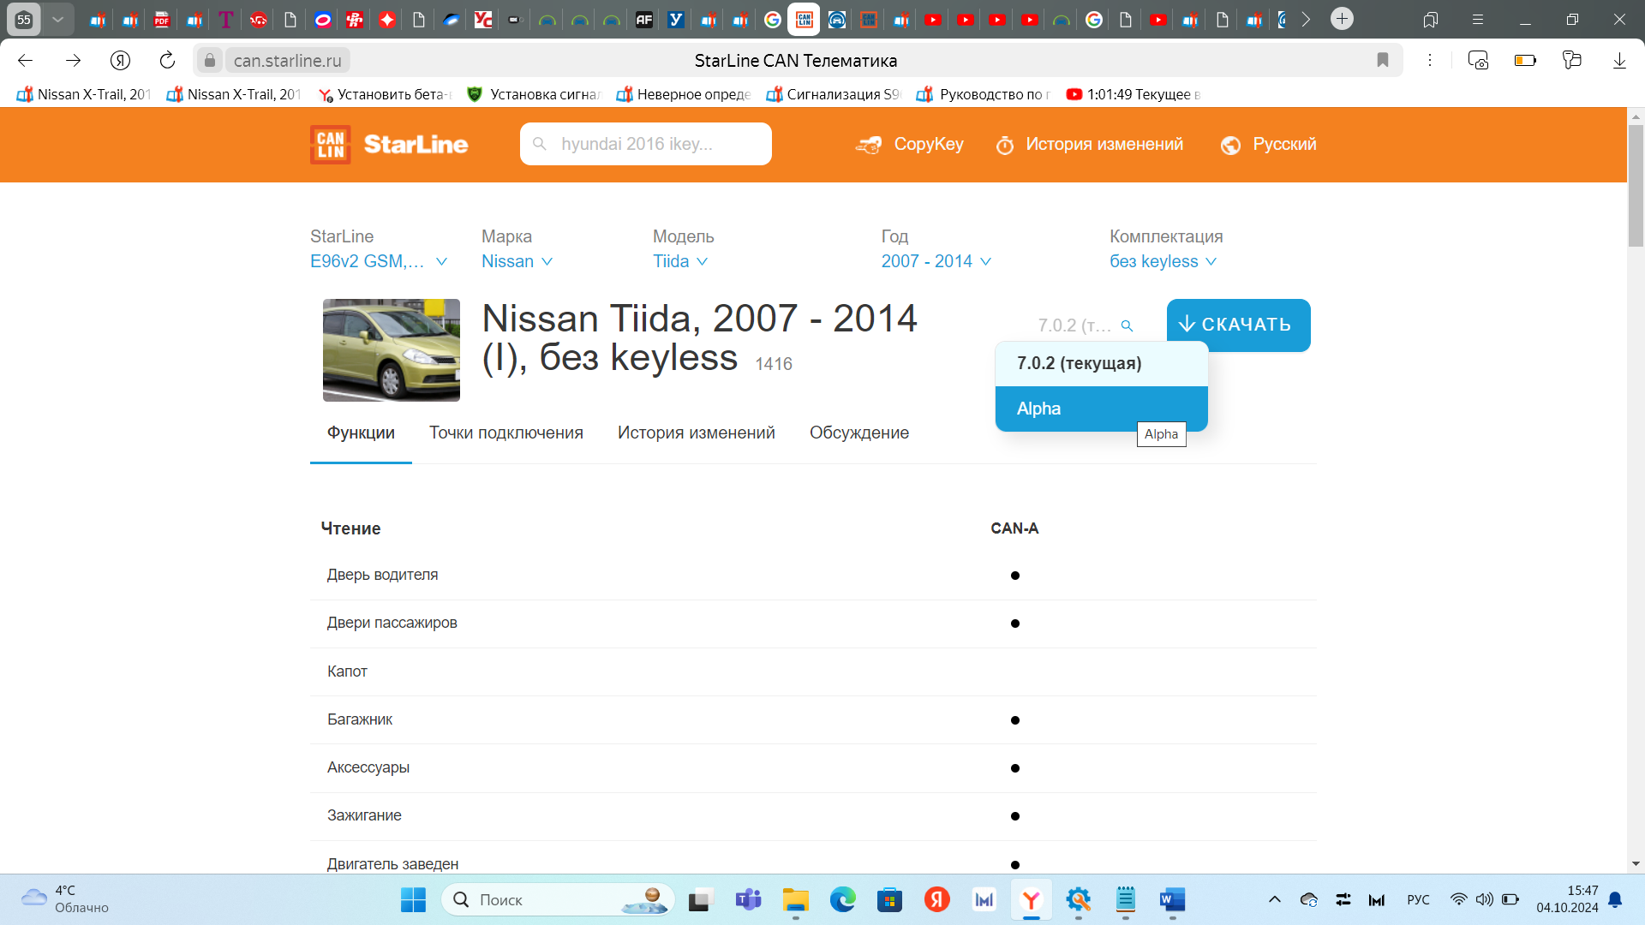Expand the Марка Nissan dropdown

click(x=517, y=261)
